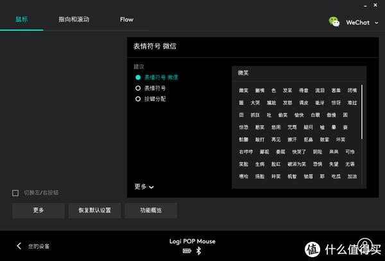This screenshot has width=385, height=261.
Task: Select the 坏笑 emoji
Action: (341, 139)
